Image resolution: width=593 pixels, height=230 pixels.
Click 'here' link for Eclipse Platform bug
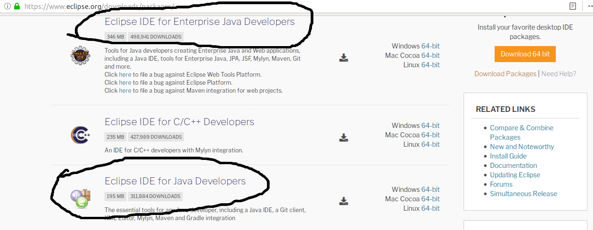click(x=125, y=82)
